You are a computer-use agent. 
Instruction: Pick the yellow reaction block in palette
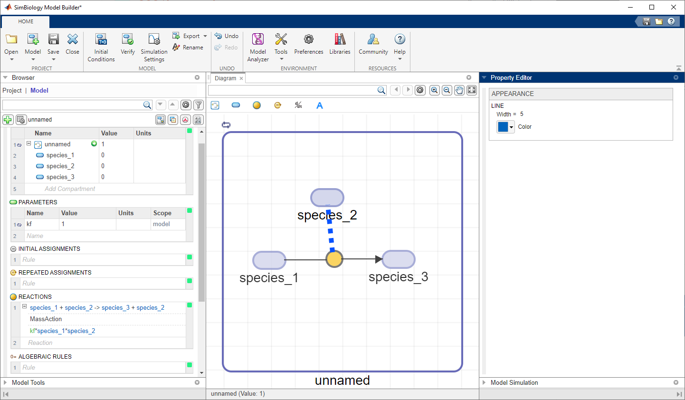[257, 105]
